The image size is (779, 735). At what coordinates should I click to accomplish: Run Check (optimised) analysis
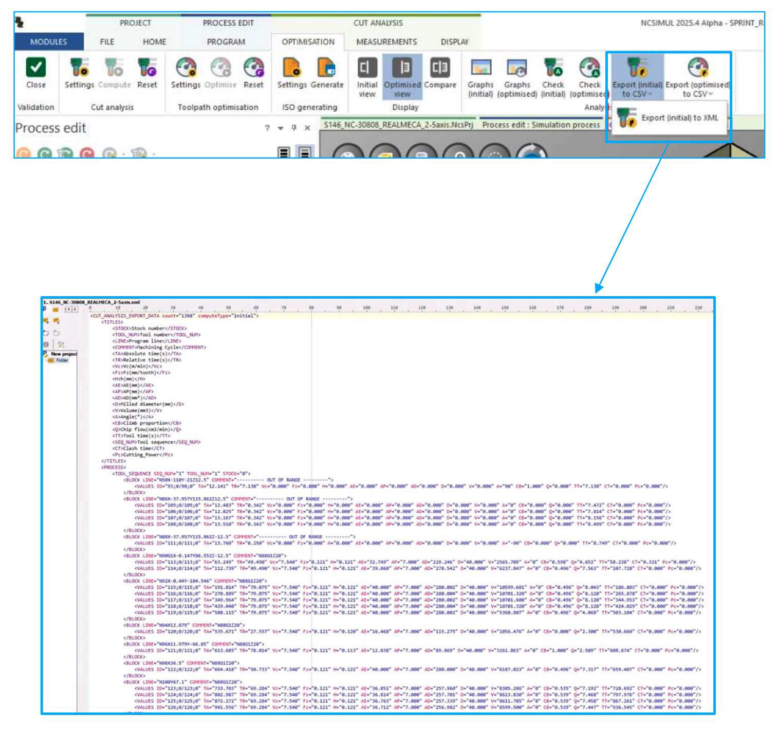pyautogui.click(x=589, y=74)
